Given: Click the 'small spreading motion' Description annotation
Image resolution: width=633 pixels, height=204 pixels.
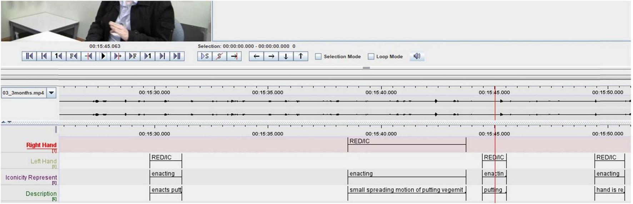Looking at the screenshot, I should tap(406, 190).
